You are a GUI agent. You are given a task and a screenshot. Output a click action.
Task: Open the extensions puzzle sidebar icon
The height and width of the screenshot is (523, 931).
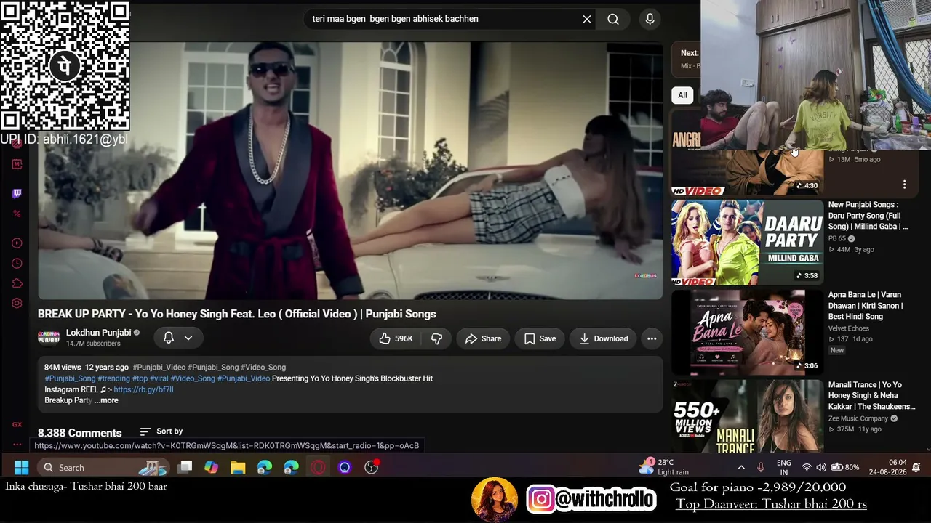coord(17,283)
